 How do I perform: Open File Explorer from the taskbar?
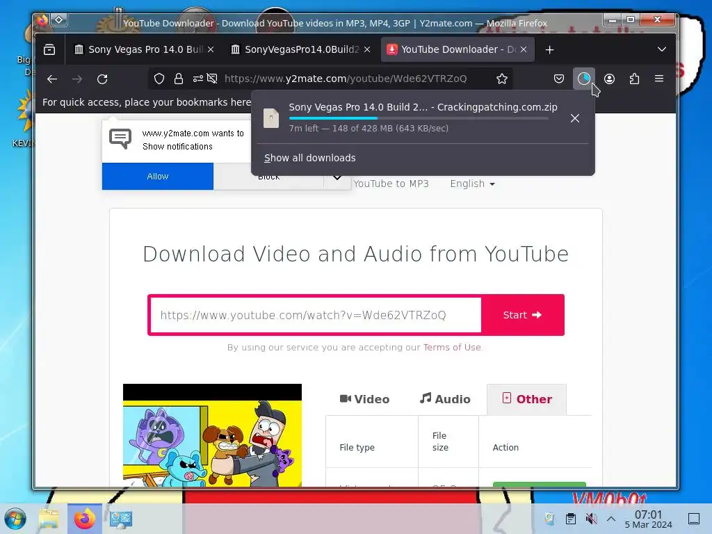pyautogui.click(x=49, y=519)
